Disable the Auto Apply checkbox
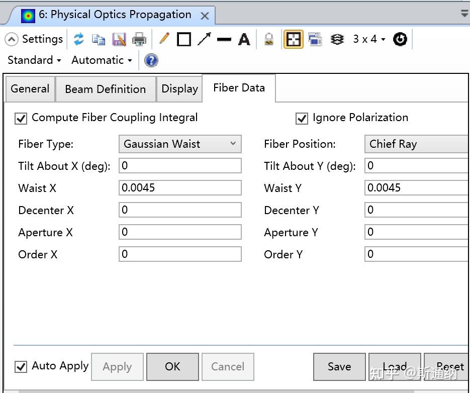 (21, 366)
